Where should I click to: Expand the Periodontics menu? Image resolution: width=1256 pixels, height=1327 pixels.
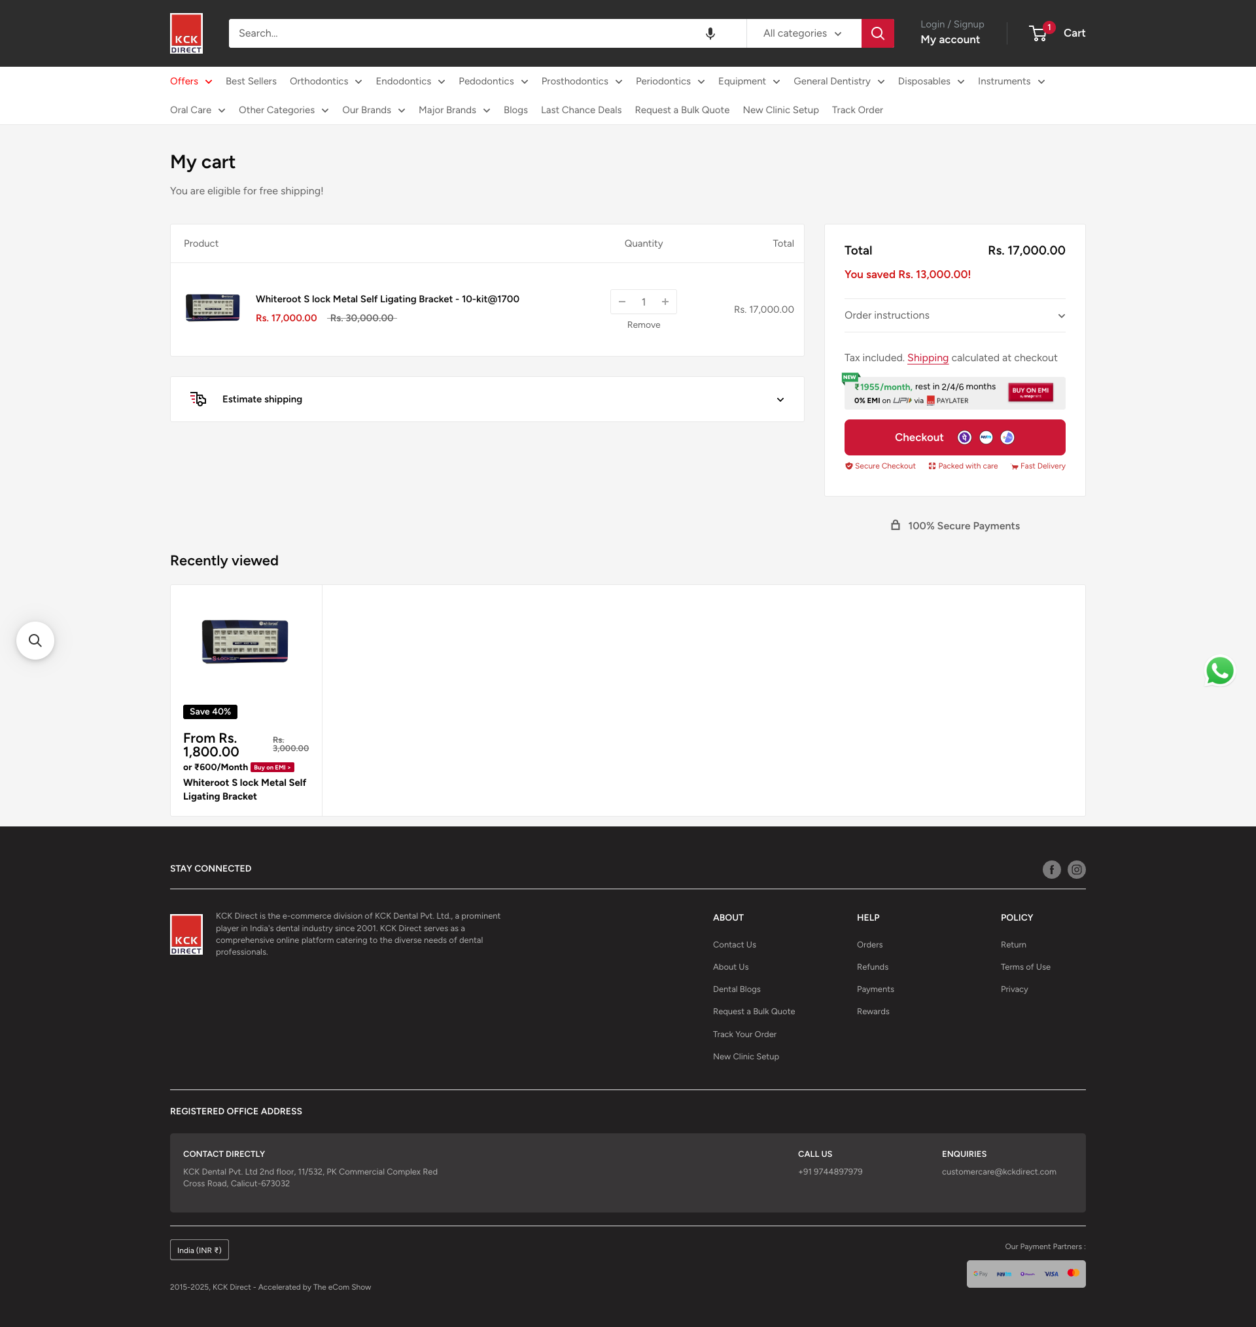point(670,81)
